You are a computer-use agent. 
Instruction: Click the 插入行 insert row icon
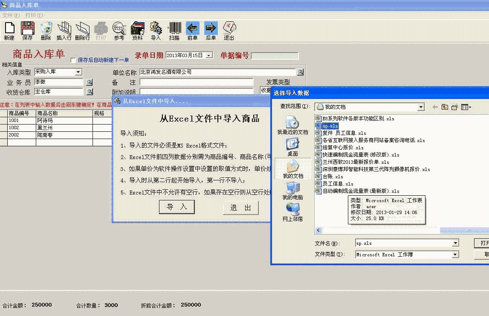tap(64, 30)
